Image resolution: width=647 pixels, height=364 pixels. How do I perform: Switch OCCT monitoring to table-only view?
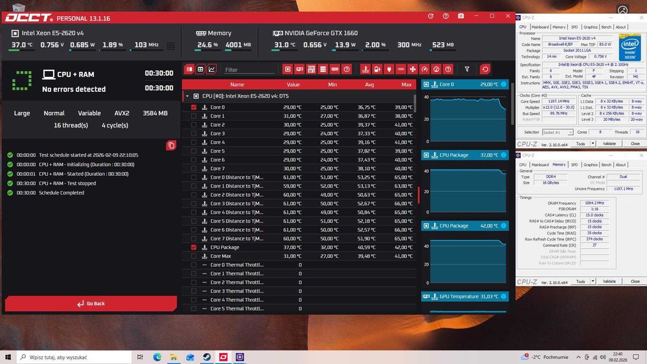(200, 69)
